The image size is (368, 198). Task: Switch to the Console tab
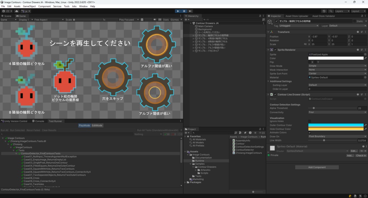click(38, 121)
